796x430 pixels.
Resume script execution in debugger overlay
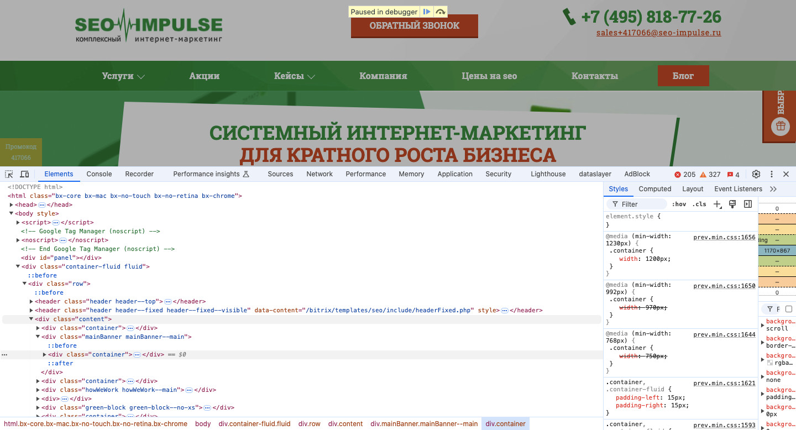pyautogui.click(x=426, y=12)
